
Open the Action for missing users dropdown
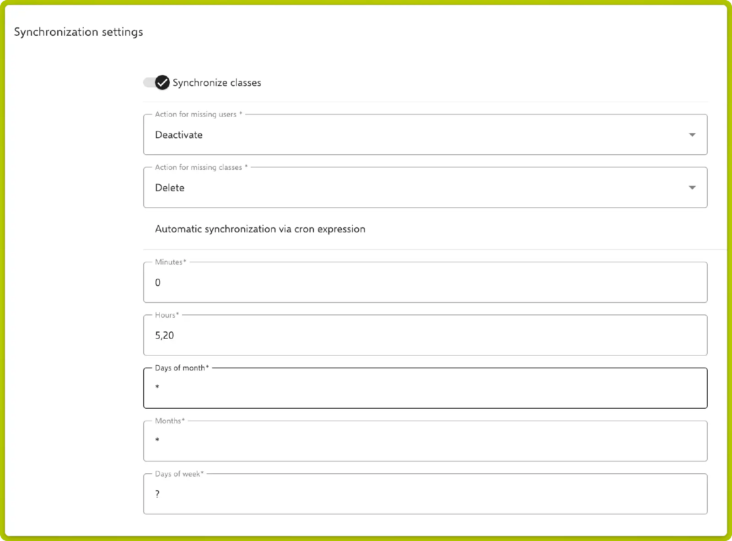click(x=425, y=135)
